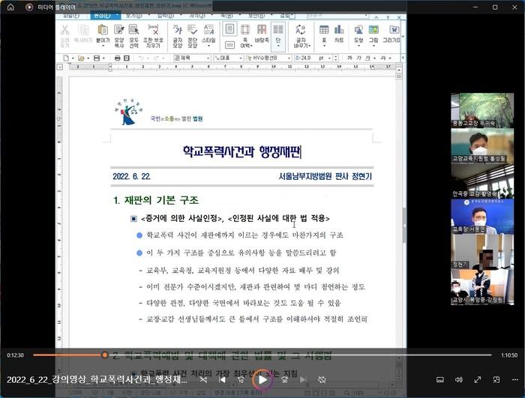
Task: Open 글자 모양 character format
Action: pos(178,36)
